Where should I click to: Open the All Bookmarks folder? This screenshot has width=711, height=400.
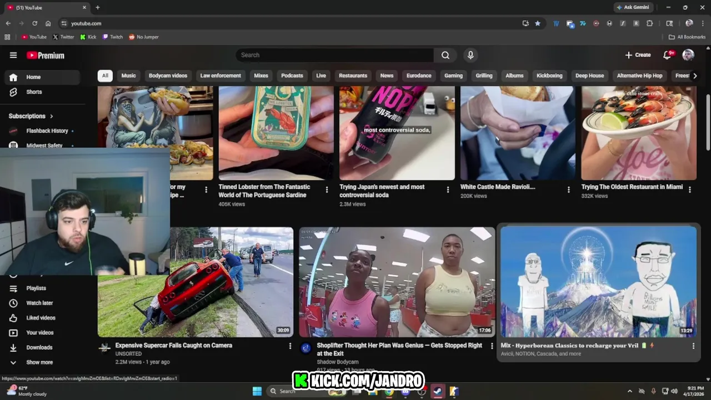coord(687,37)
